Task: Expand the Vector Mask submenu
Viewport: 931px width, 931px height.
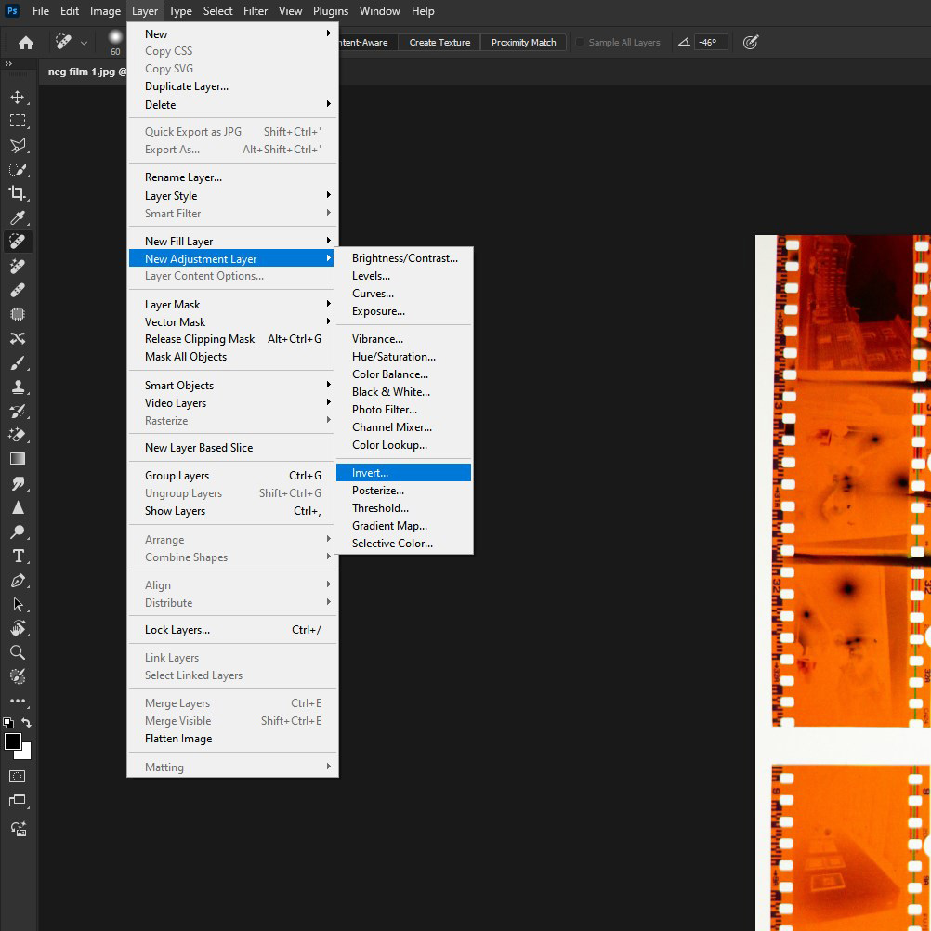Action: pos(231,321)
